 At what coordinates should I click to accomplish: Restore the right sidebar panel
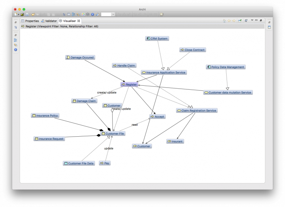coord(269,22)
